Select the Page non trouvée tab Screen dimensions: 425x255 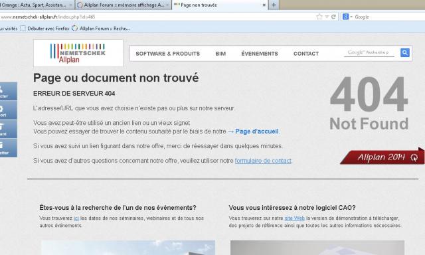pyautogui.click(x=220, y=5)
